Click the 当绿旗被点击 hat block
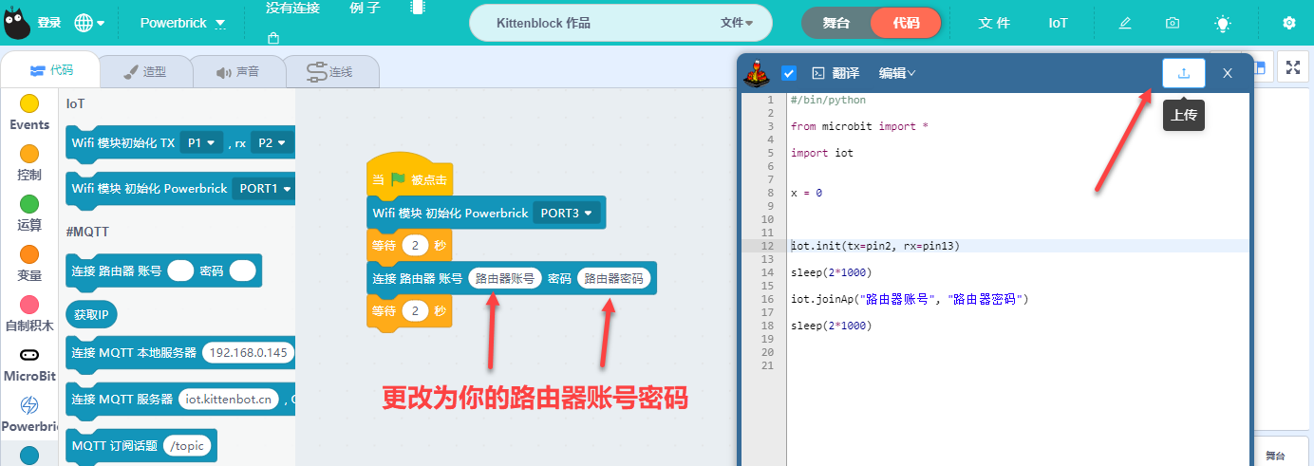 coord(408,177)
